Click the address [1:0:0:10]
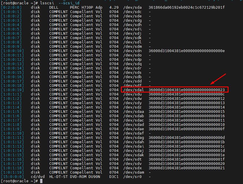The image size is (243, 184). [12, 51]
